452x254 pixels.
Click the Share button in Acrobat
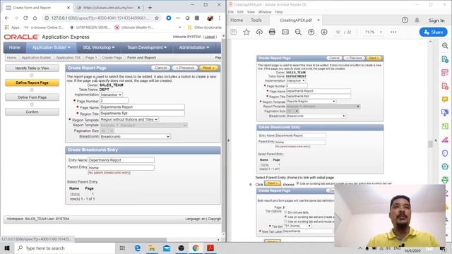(433, 32)
